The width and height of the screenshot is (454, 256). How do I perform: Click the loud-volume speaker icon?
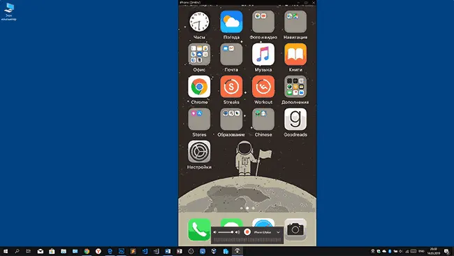(237, 232)
